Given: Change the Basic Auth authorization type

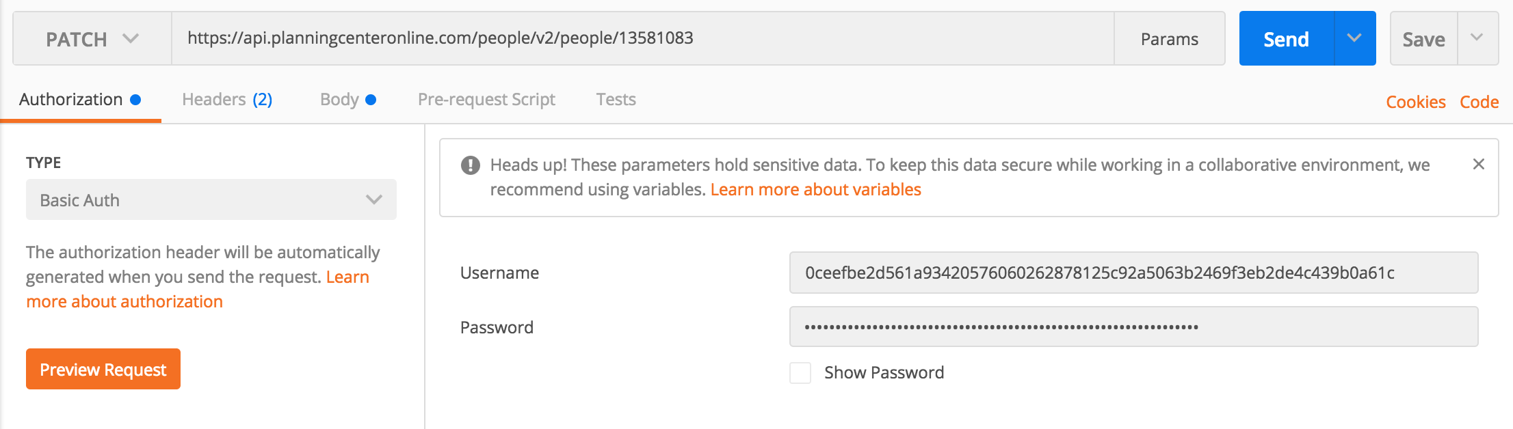Looking at the screenshot, I should tap(210, 199).
